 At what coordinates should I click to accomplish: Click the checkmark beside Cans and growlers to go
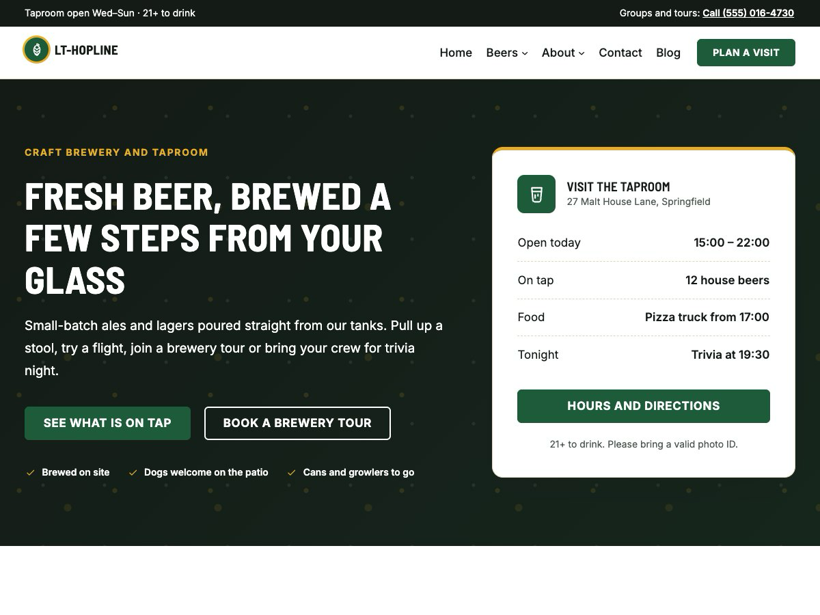pyautogui.click(x=292, y=472)
